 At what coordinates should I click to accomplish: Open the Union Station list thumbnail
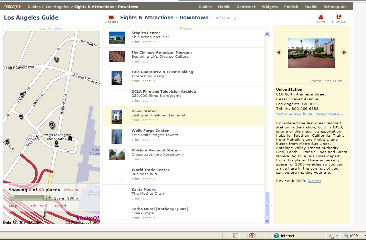click(117, 117)
